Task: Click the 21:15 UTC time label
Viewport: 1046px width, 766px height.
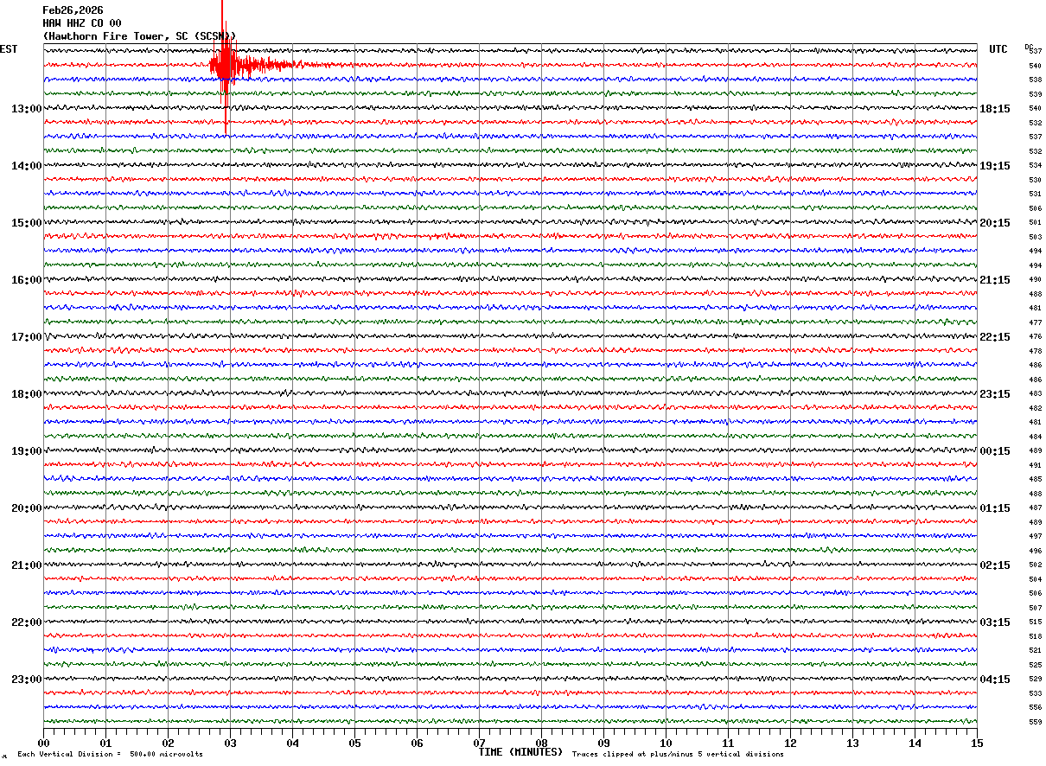Action: pyautogui.click(x=995, y=280)
